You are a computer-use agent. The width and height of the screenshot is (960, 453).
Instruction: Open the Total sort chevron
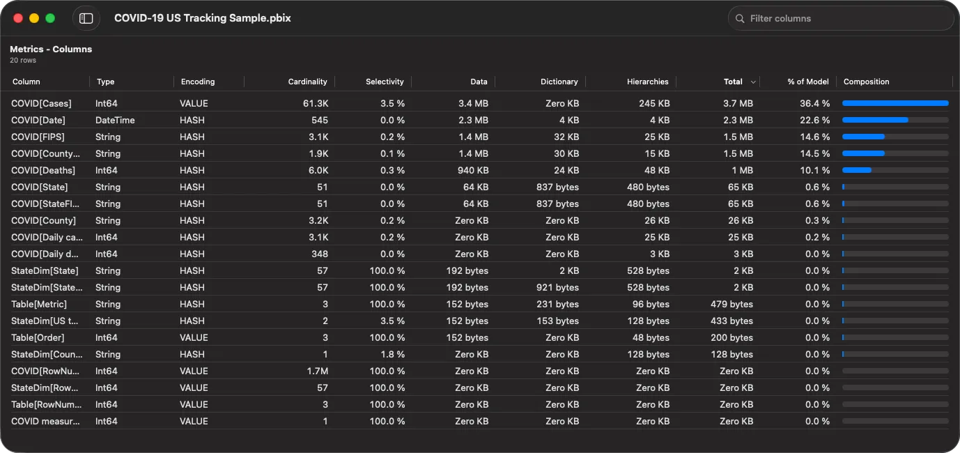point(752,82)
